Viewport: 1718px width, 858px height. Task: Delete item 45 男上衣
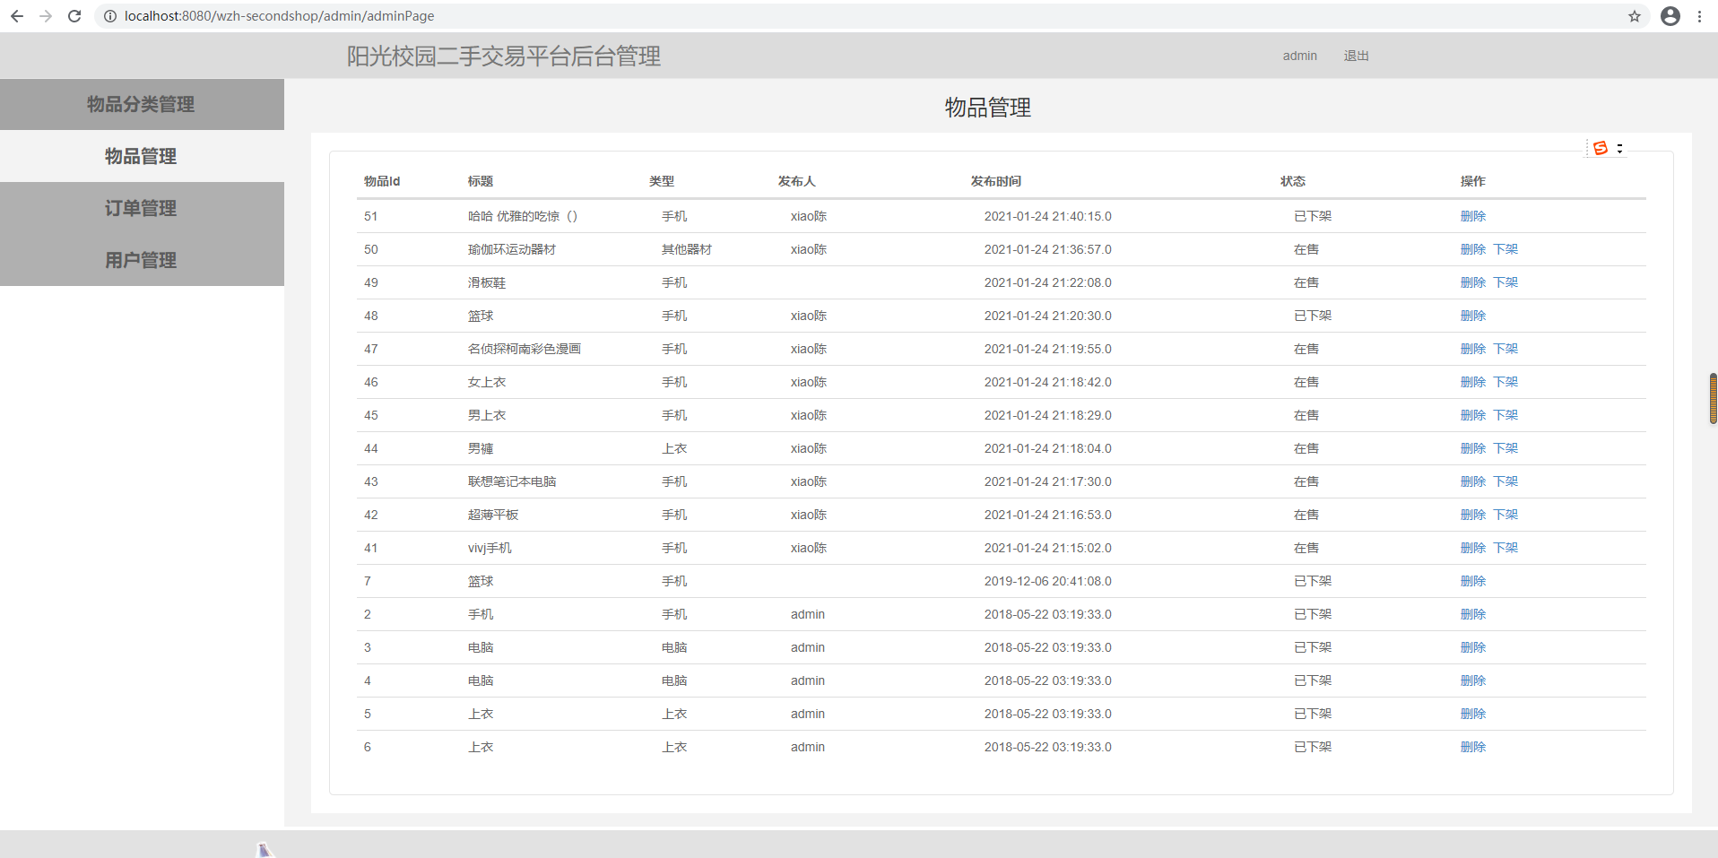(1473, 415)
